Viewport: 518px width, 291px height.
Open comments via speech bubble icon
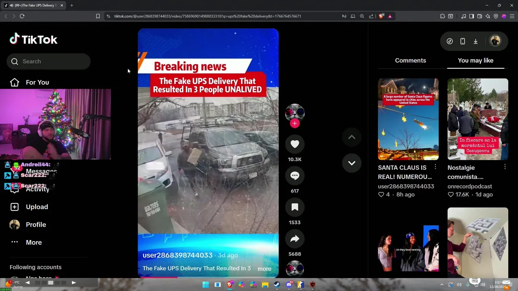coord(295,175)
